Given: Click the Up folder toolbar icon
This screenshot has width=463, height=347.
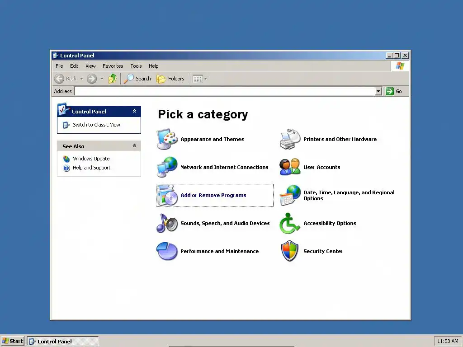Looking at the screenshot, I should click(x=113, y=79).
